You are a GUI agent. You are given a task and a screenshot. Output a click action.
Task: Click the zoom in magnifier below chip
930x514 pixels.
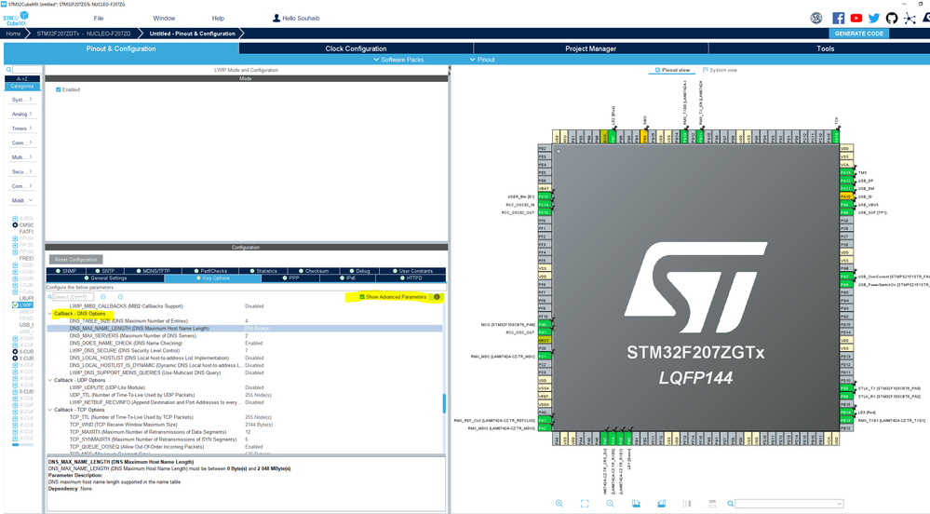pyautogui.click(x=559, y=504)
